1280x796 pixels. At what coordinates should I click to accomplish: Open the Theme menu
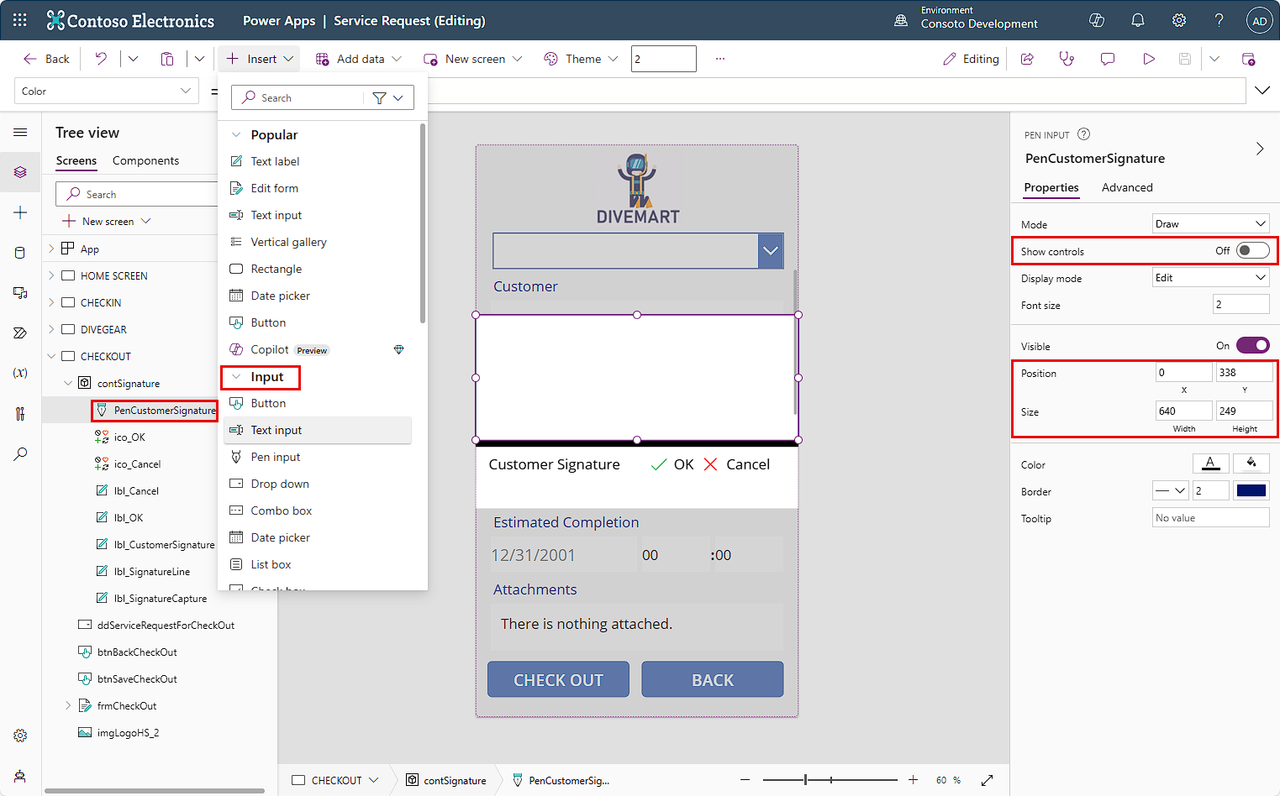(581, 59)
